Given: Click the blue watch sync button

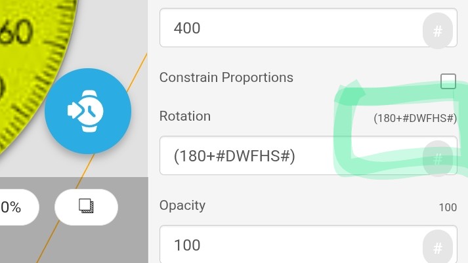Looking at the screenshot, I should 88,111.
